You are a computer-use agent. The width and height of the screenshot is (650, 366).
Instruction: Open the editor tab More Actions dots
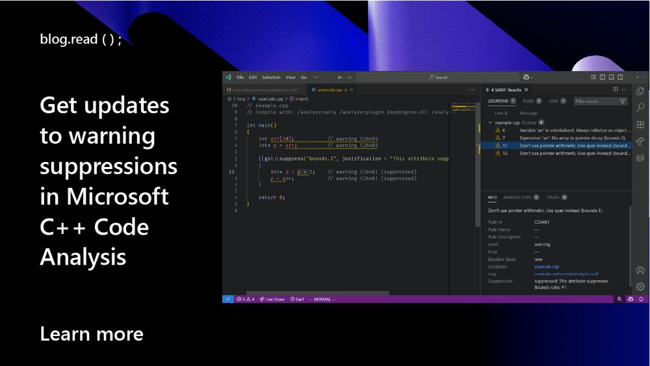(x=472, y=90)
